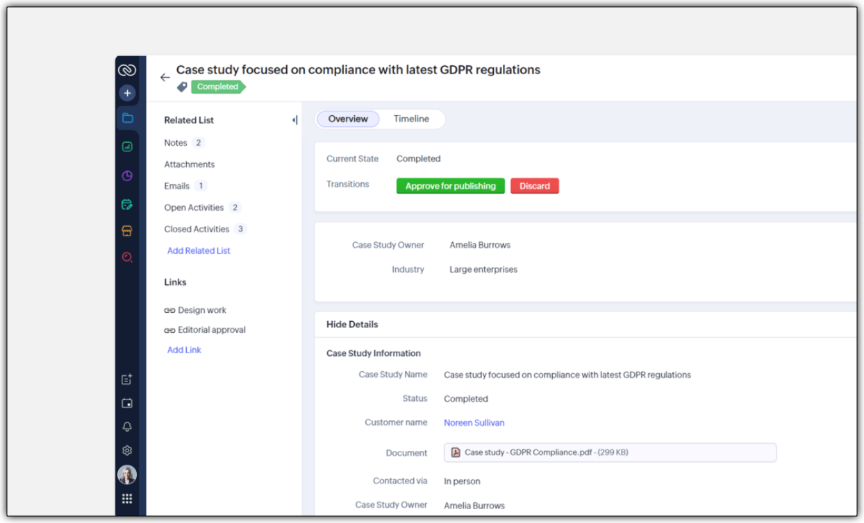
Task: Click the Closed Activities count badge 3
Action: [240, 229]
